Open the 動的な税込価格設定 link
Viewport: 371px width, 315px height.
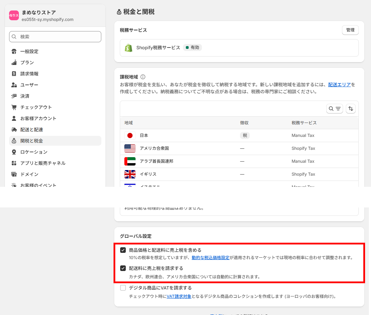tap(210, 258)
